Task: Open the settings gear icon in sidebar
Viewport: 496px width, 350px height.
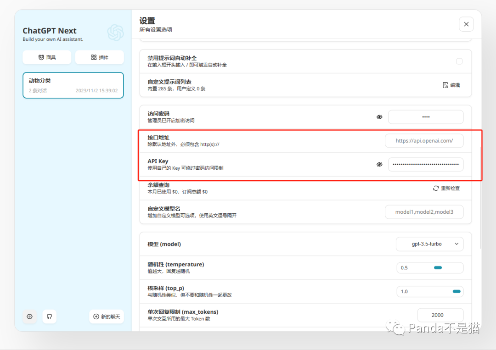Action: click(x=30, y=317)
